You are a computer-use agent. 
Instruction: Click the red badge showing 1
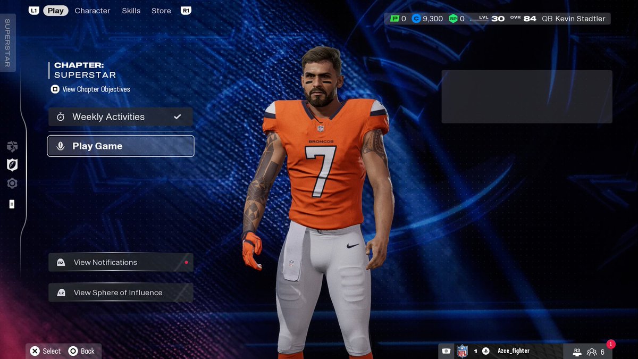click(x=611, y=344)
